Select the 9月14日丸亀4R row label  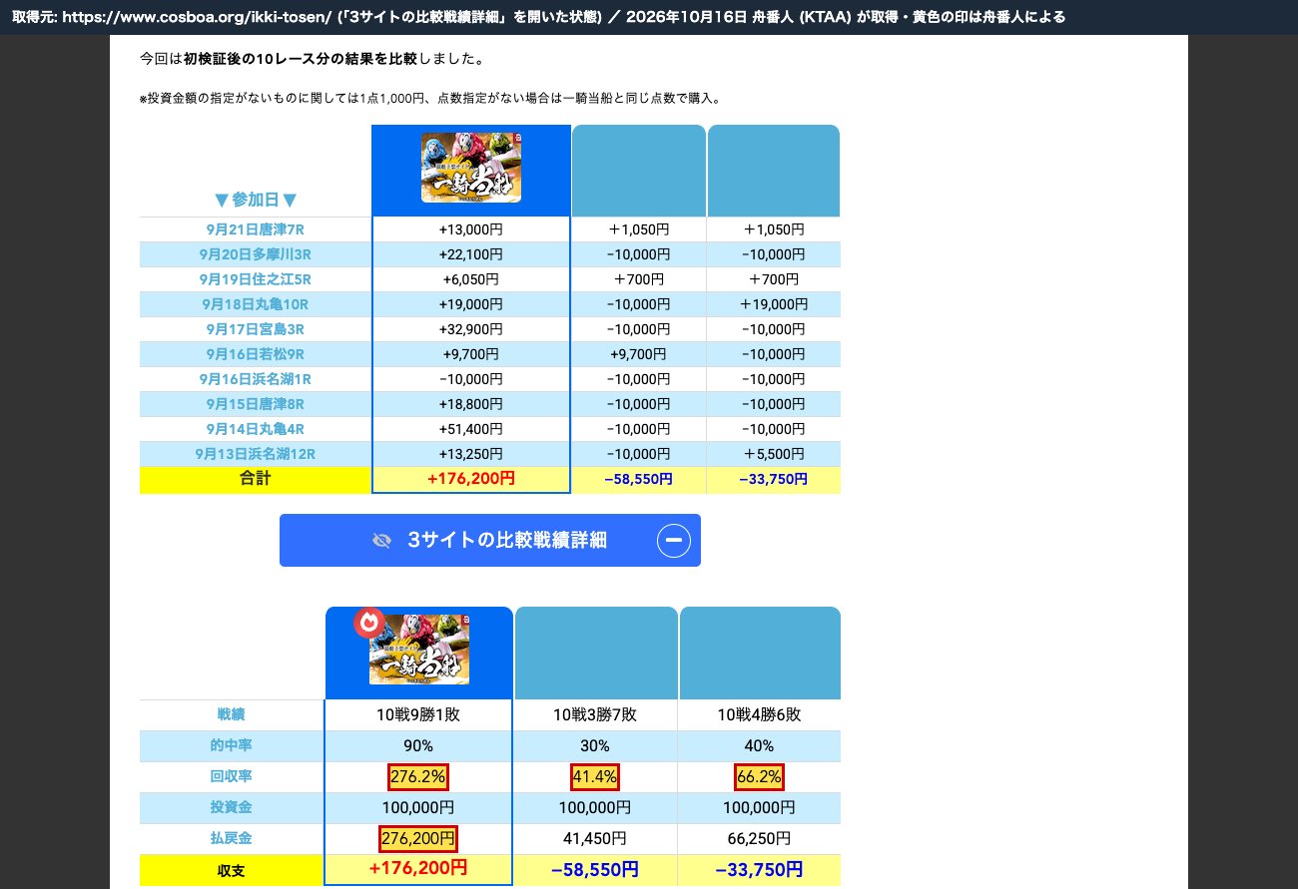(x=256, y=429)
